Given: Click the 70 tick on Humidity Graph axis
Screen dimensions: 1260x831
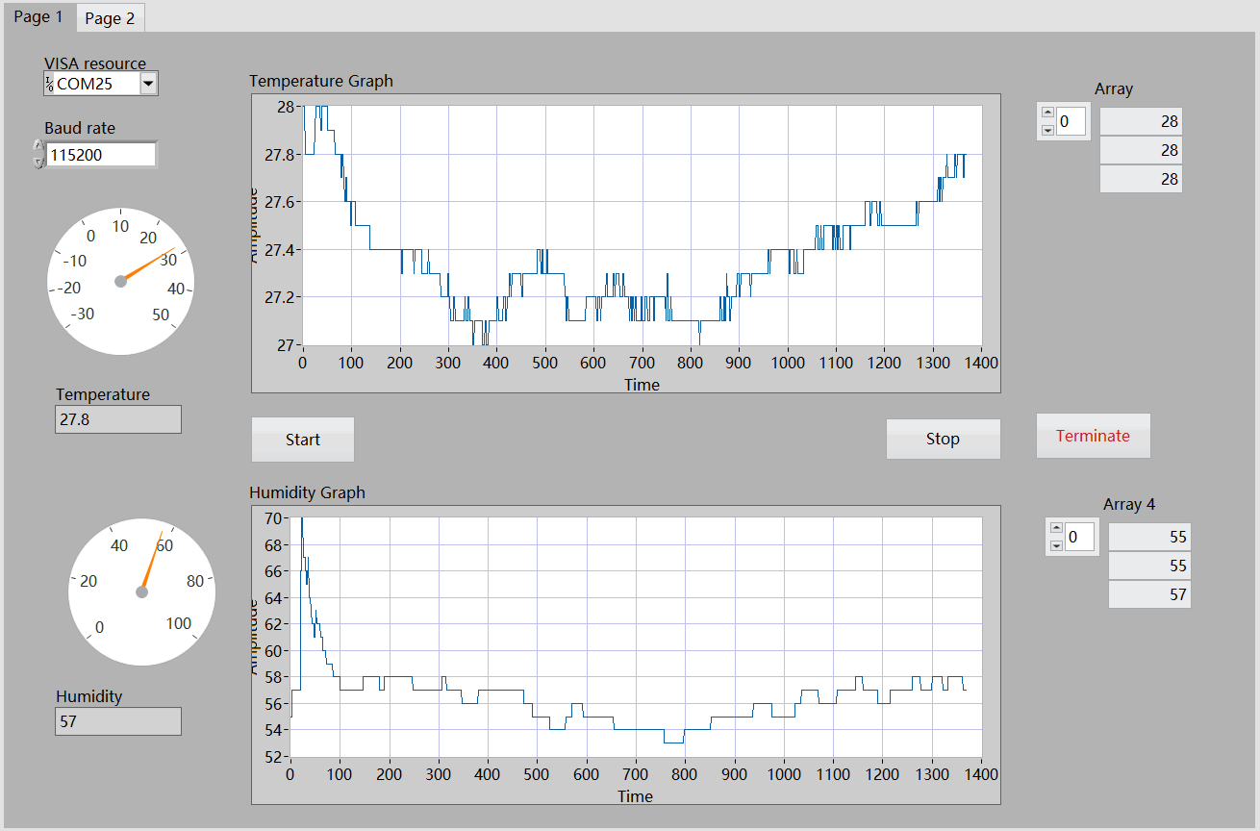Looking at the screenshot, I should tap(273, 517).
